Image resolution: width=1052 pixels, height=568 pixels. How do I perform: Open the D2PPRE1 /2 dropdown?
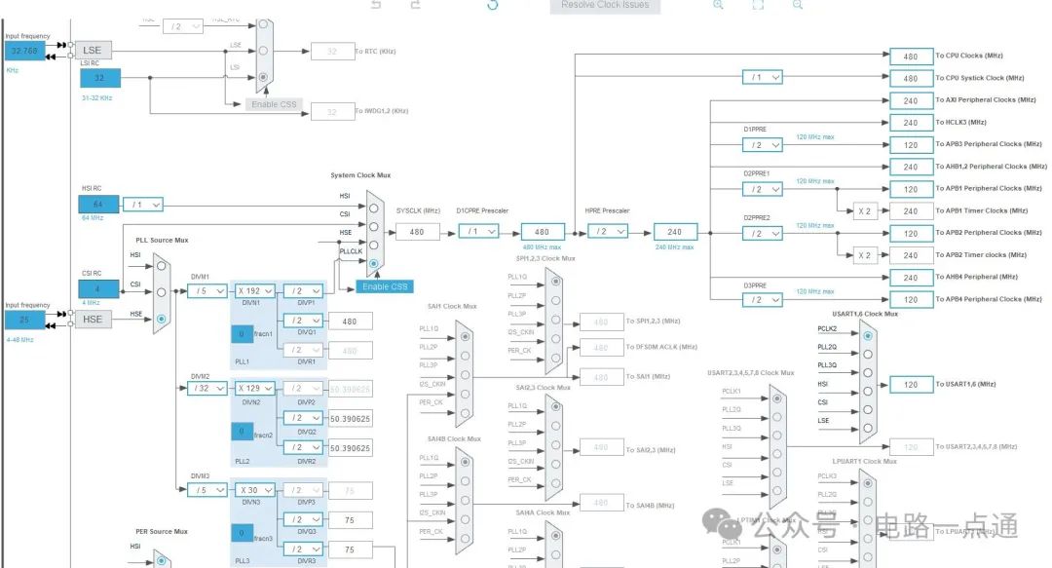(763, 189)
